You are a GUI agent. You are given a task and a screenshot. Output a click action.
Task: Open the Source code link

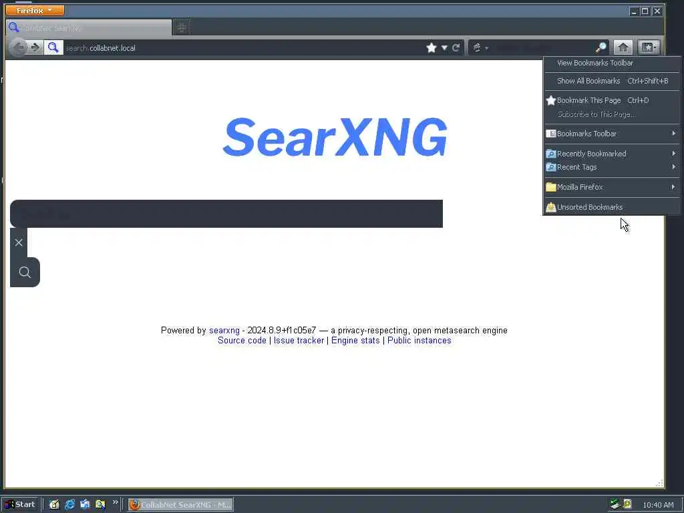tap(242, 340)
